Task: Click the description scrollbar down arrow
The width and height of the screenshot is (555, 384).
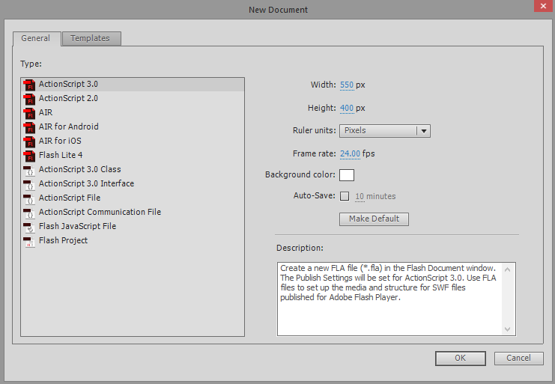Action: pyautogui.click(x=507, y=329)
